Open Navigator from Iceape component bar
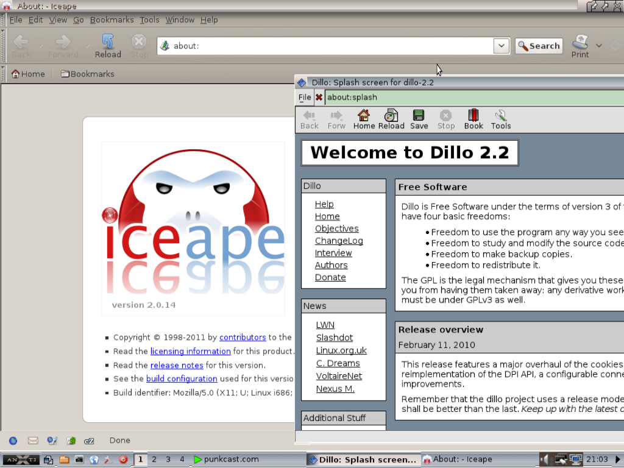This screenshot has height=468, width=624. point(13,441)
